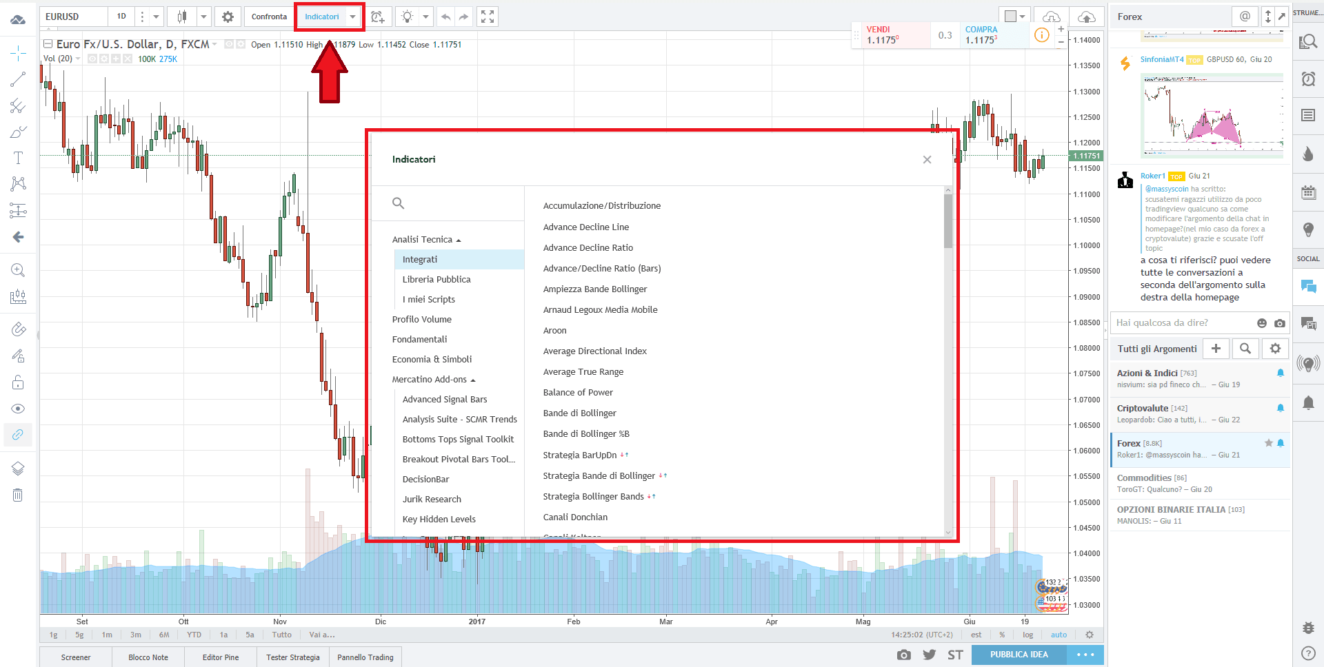Click the indicator search field

(448, 203)
